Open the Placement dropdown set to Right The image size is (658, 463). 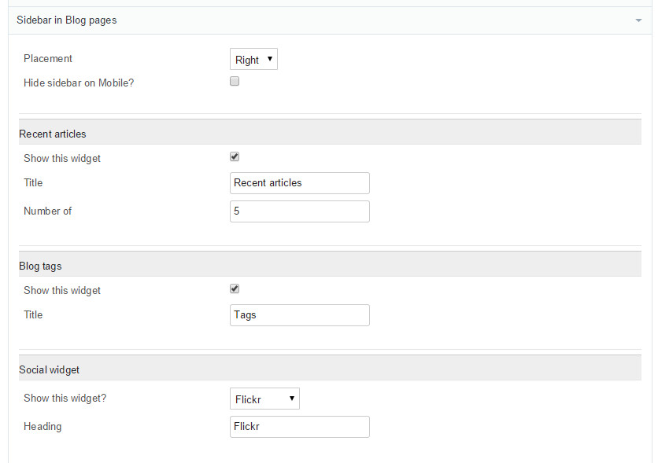tap(253, 59)
